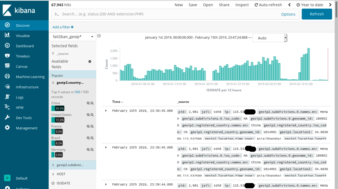This screenshot has width=338, height=189.
Task: Click Share in the top menu
Action: (x=224, y=5)
